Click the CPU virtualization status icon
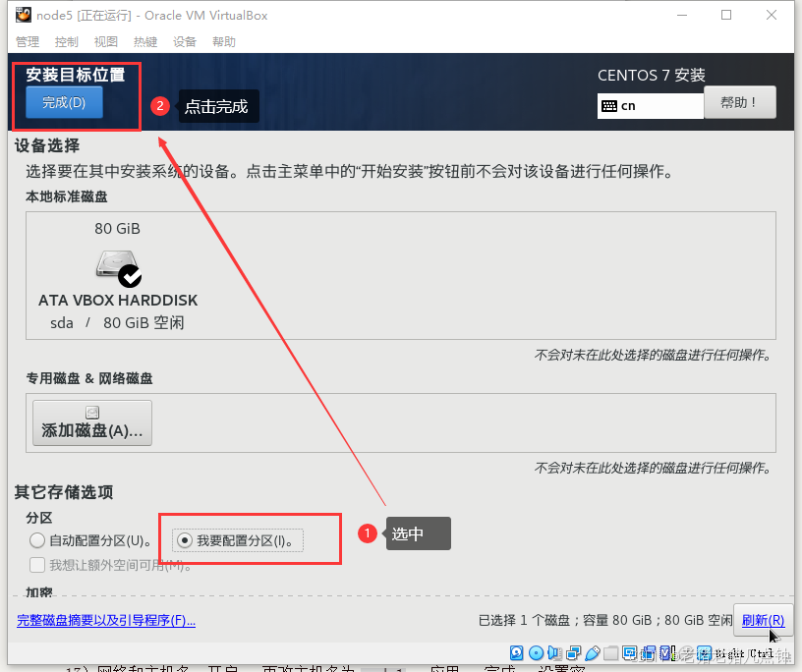This screenshot has height=672, width=802. click(x=666, y=653)
